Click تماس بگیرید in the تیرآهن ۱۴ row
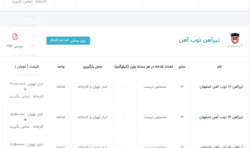This screenshot has width=250, height=148. [x=18, y=126]
